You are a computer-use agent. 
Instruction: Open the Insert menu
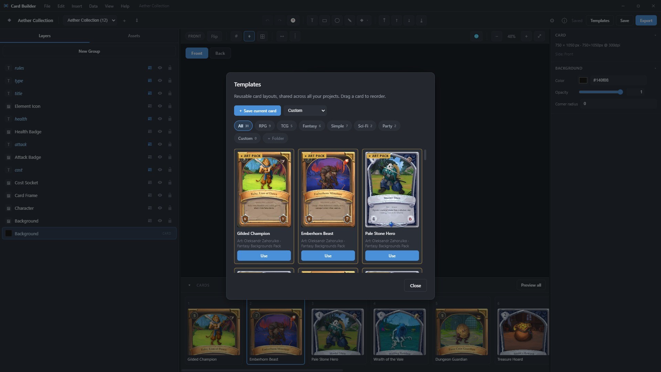pos(76,6)
